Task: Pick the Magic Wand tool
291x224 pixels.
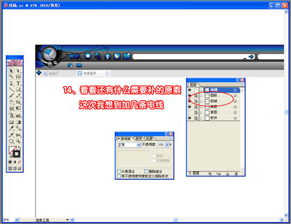Action: tap(11, 76)
